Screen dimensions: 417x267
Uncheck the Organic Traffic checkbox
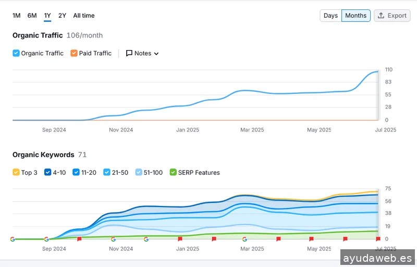coord(16,53)
